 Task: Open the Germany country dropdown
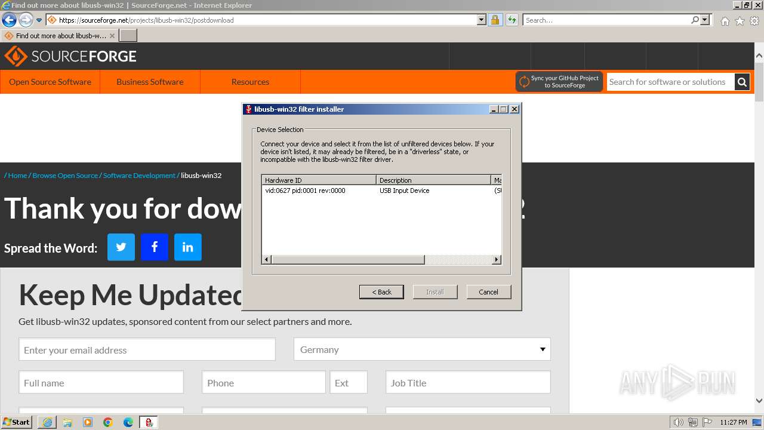click(422, 349)
